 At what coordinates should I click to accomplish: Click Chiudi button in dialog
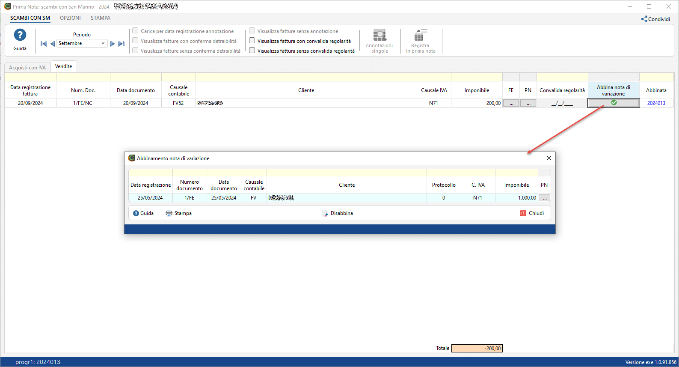(532, 213)
